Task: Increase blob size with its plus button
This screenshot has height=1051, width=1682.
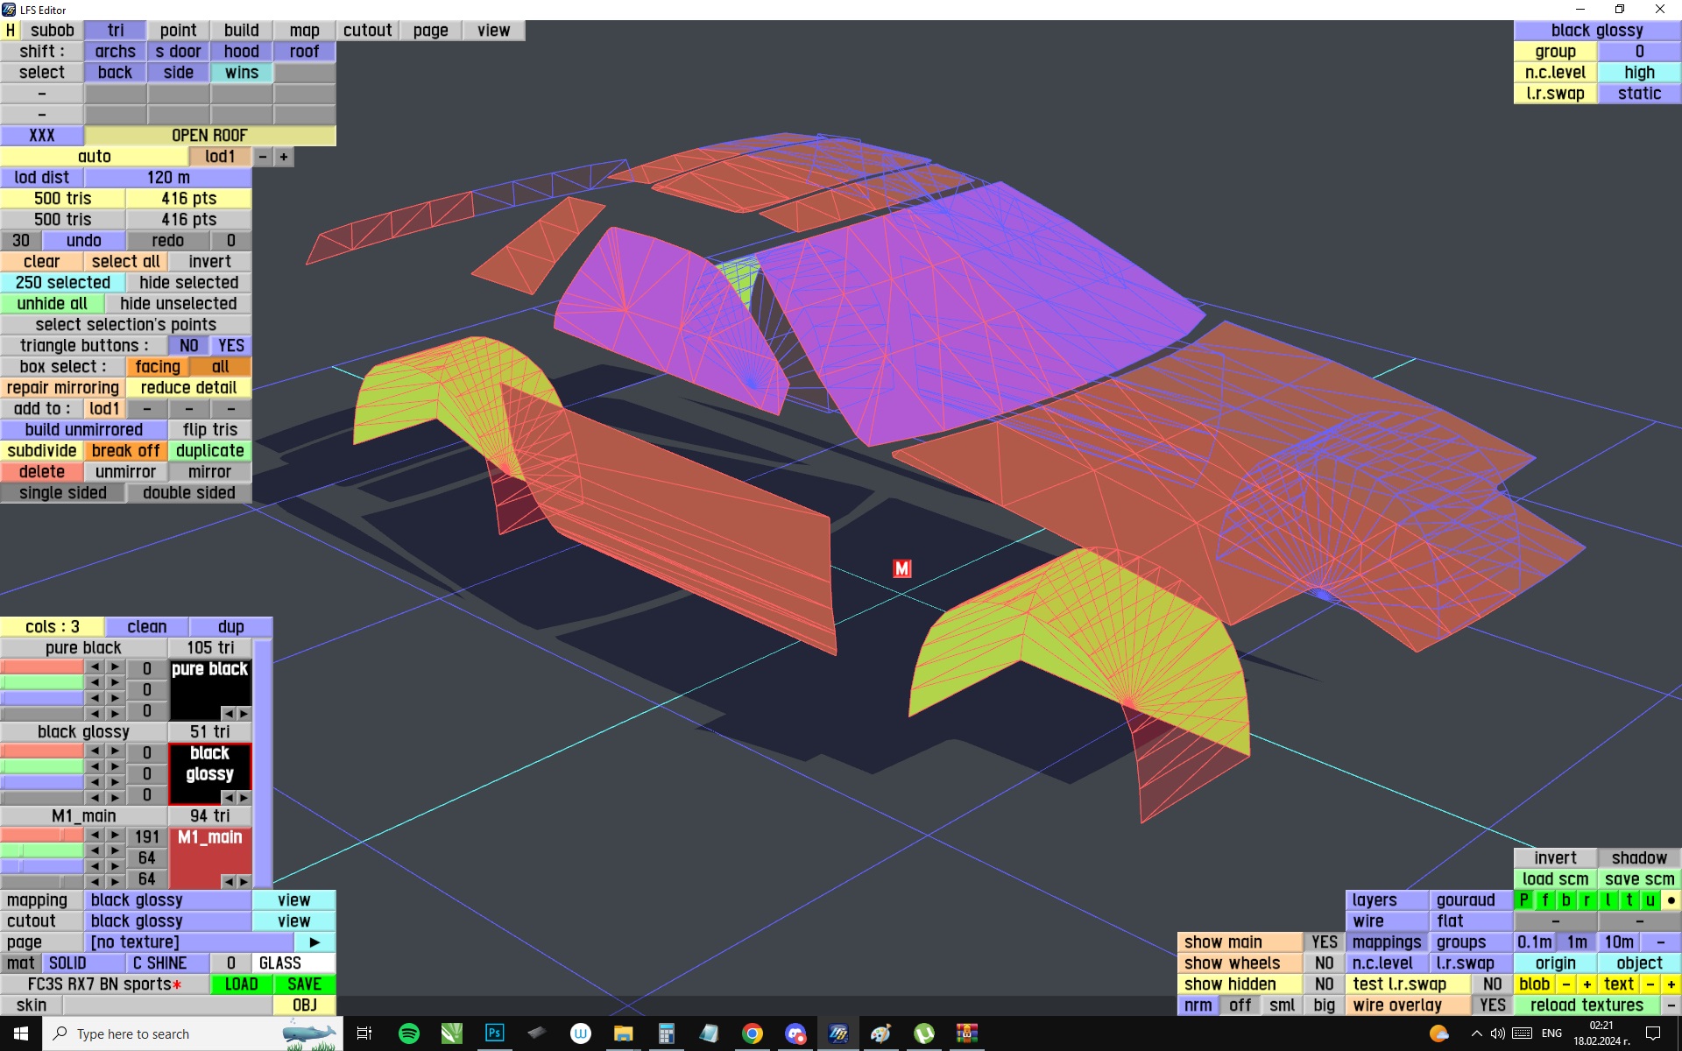Action: click(x=1587, y=984)
